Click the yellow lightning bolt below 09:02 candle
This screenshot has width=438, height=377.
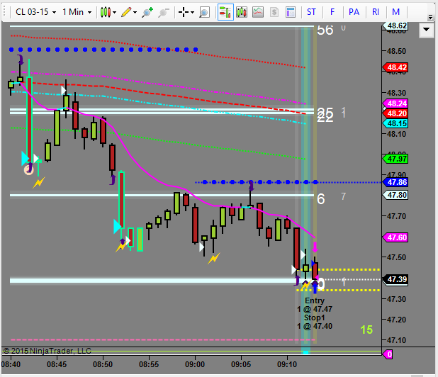(214, 259)
